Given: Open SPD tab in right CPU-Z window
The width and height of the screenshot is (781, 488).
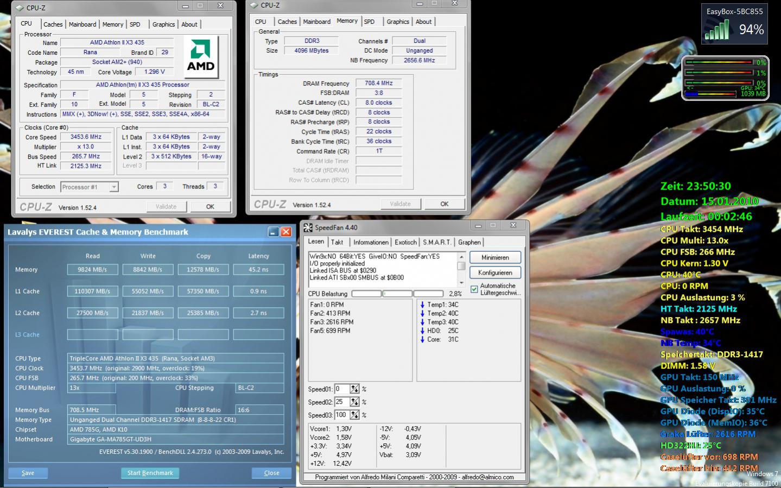Looking at the screenshot, I should tap(370, 22).
